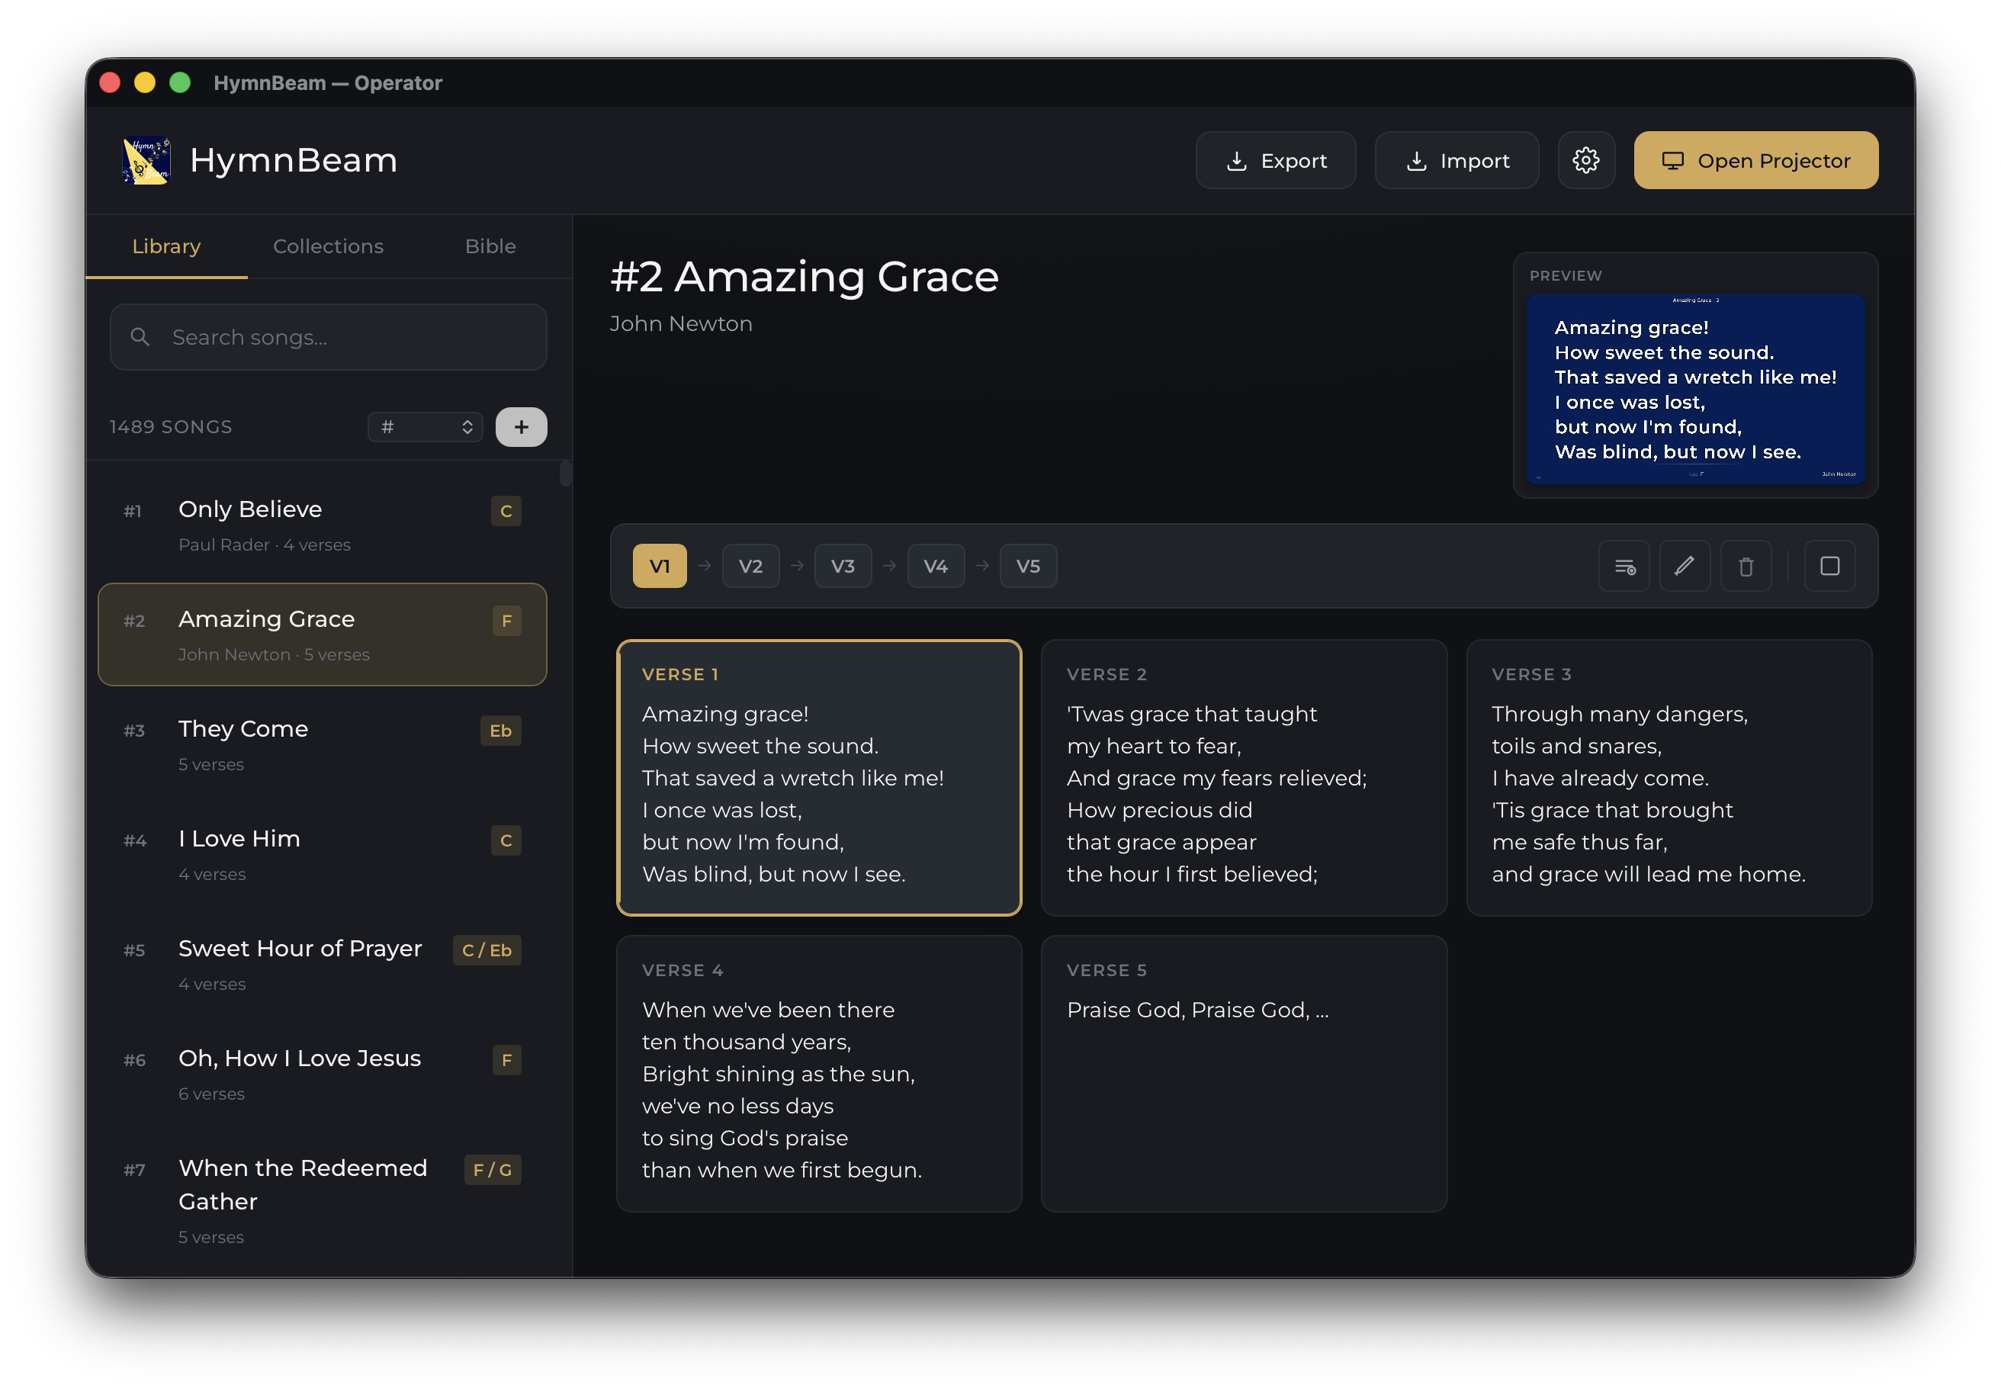The width and height of the screenshot is (2001, 1391).
Task: Jump to verse V4 chip
Action: point(936,567)
